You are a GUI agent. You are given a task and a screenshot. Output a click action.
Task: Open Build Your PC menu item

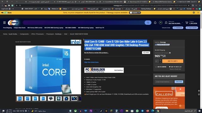tap(100, 28)
